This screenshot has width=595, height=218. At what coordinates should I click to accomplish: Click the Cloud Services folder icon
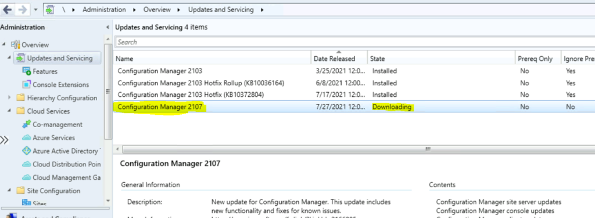[20, 111]
